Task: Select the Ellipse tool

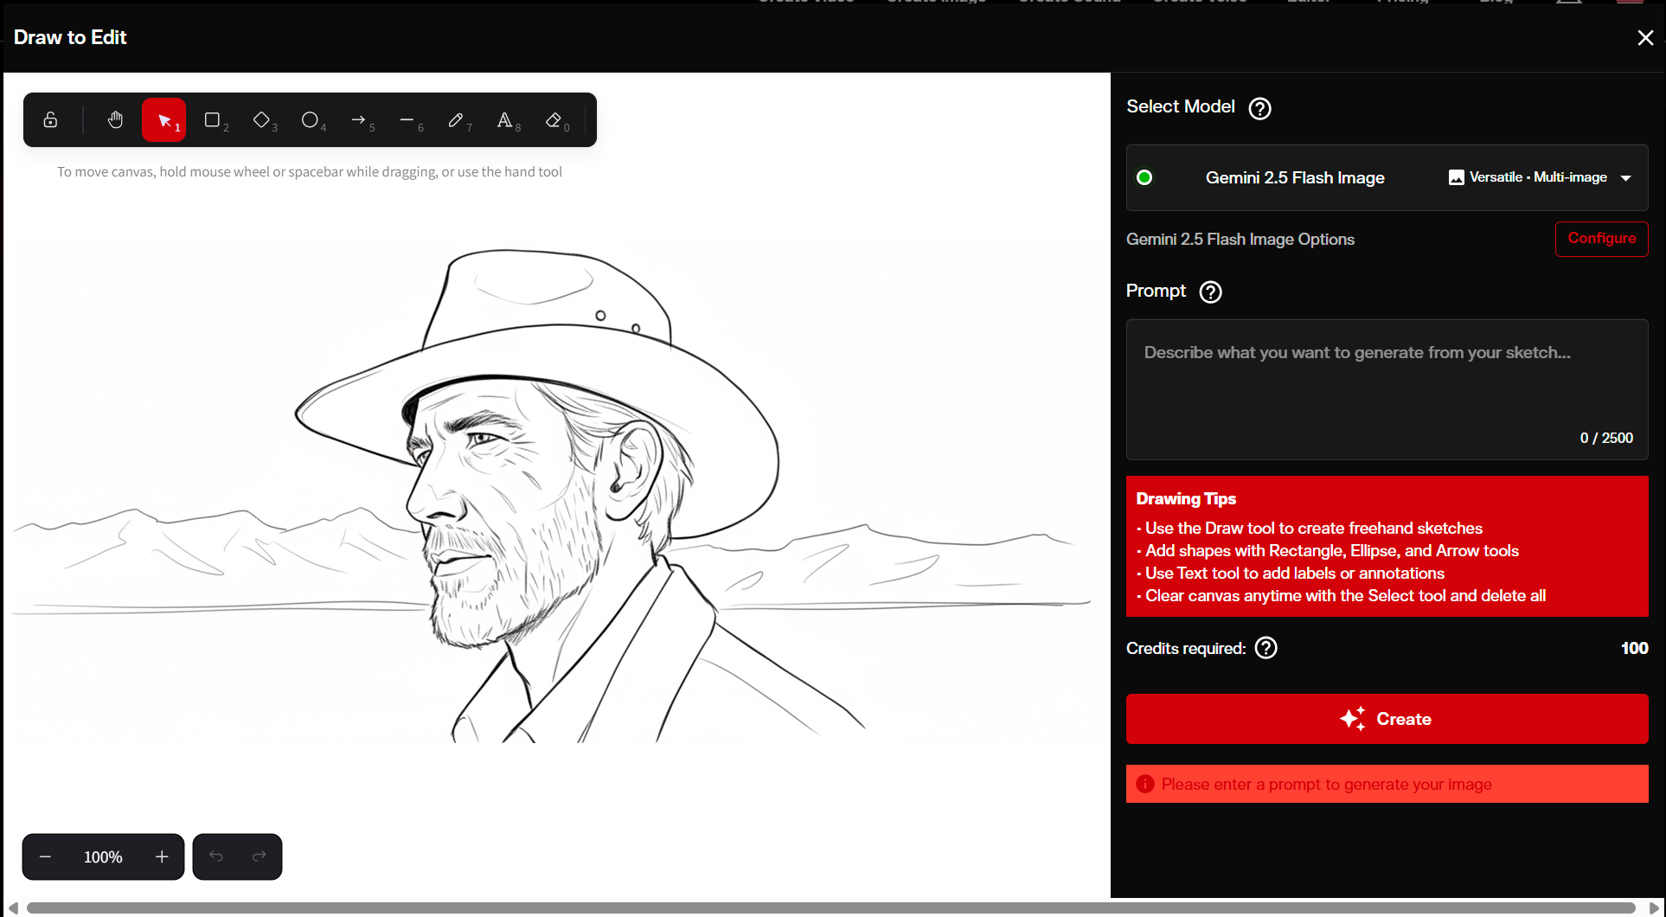Action: tap(311, 119)
